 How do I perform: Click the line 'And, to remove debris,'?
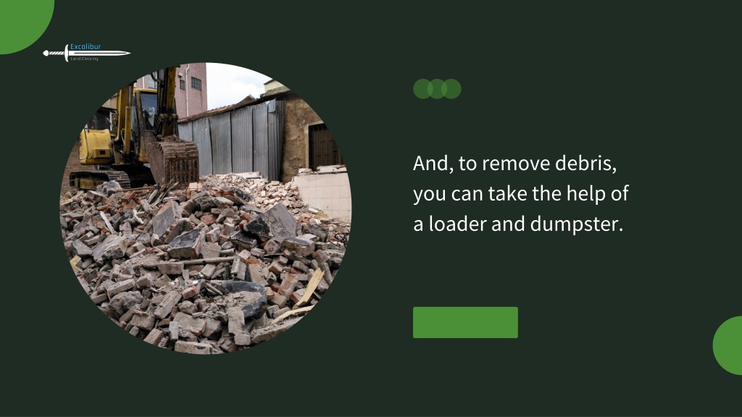515,164
